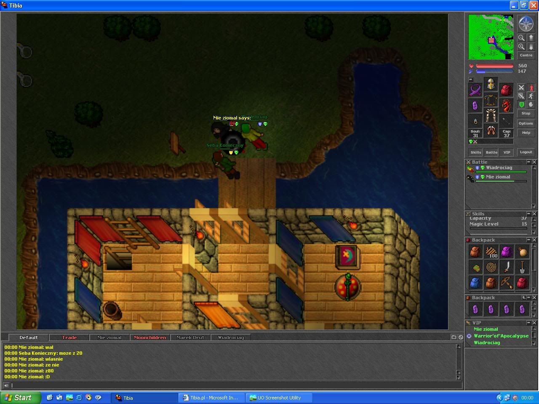Click the Battle list scroll-down arrow
The image size is (539, 404).
pos(534,206)
